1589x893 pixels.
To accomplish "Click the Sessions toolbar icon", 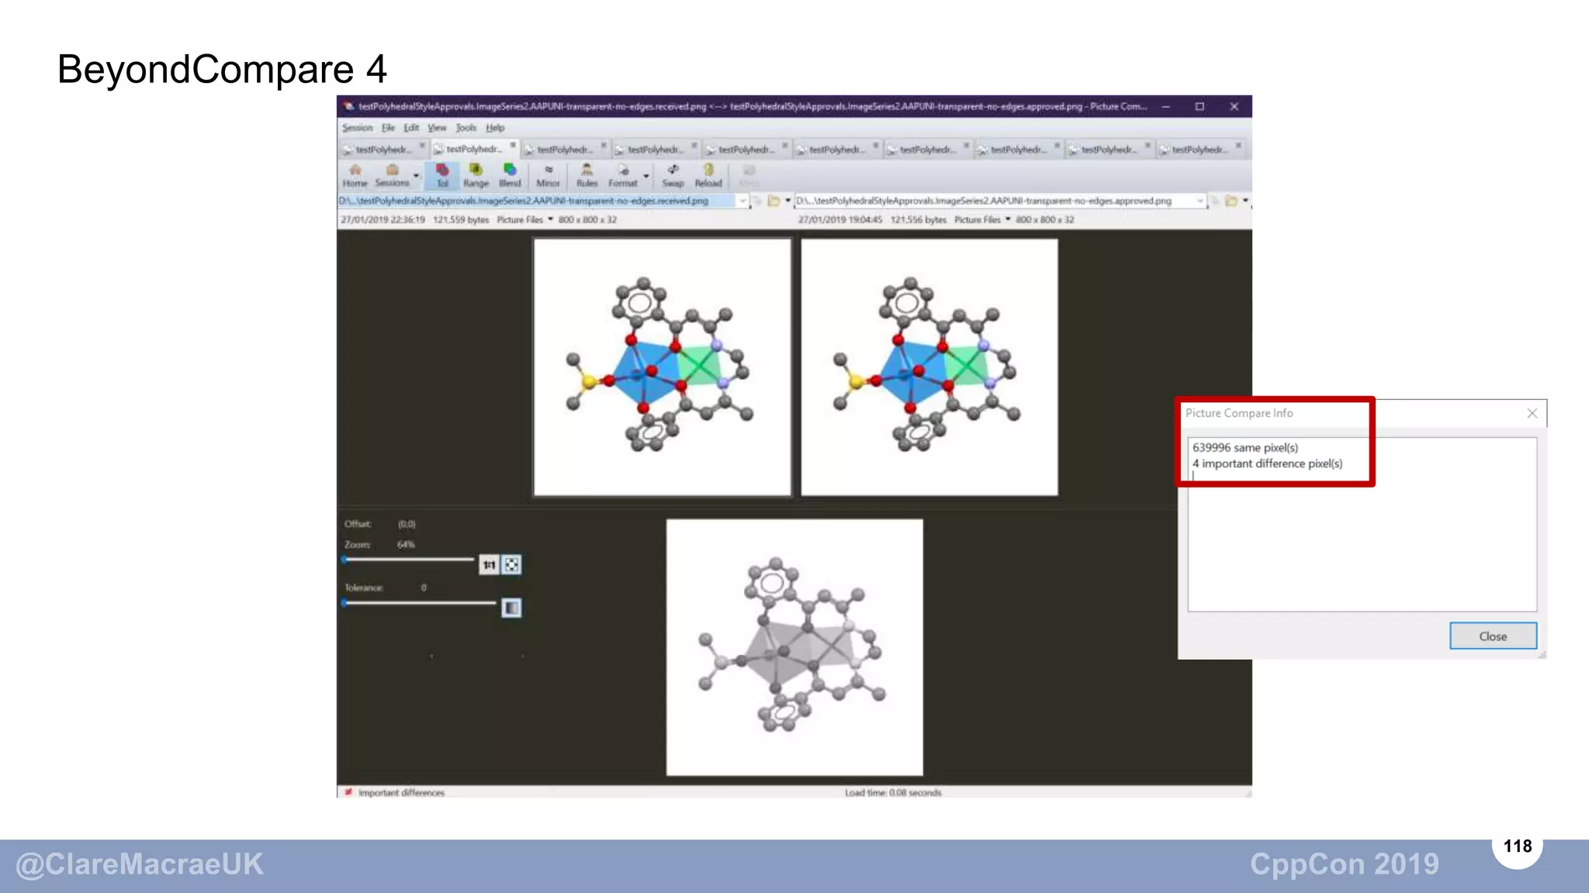I will tap(392, 175).
